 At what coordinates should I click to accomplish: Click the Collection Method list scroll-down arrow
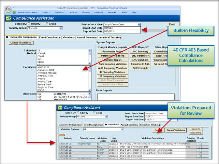pos(90,63)
